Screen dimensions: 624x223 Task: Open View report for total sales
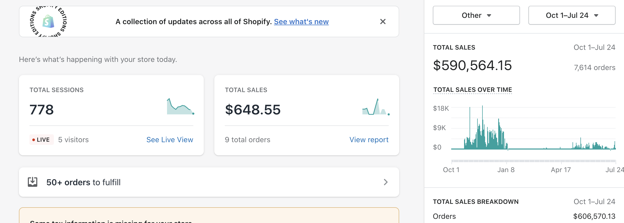[x=369, y=140]
